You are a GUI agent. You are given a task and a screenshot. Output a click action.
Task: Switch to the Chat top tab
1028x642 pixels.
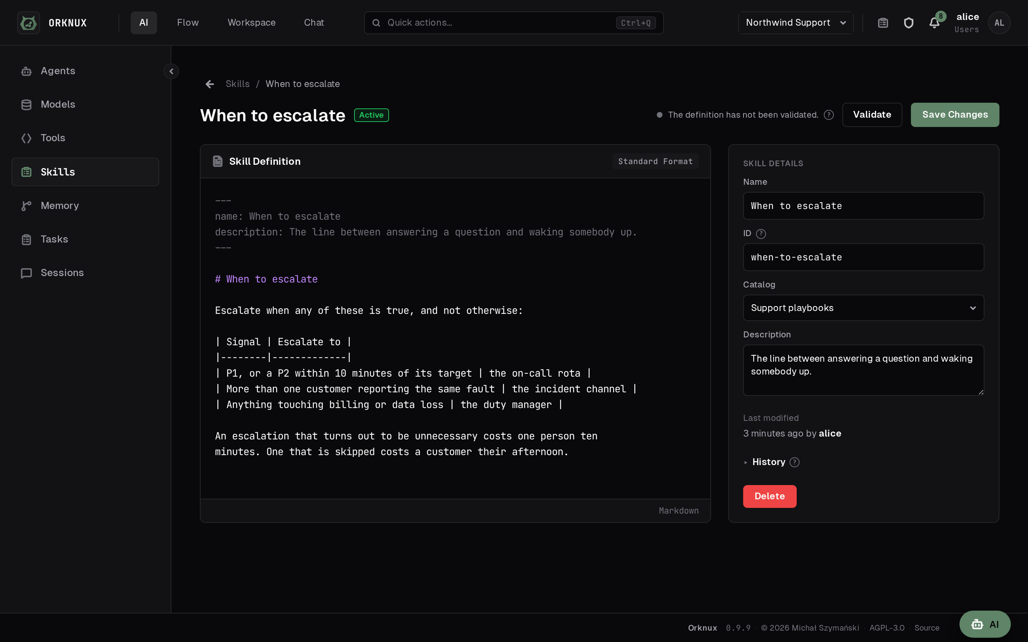(x=314, y=22)
